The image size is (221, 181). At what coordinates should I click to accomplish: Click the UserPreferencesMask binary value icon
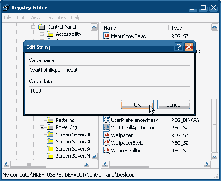(x=107, y=120)
